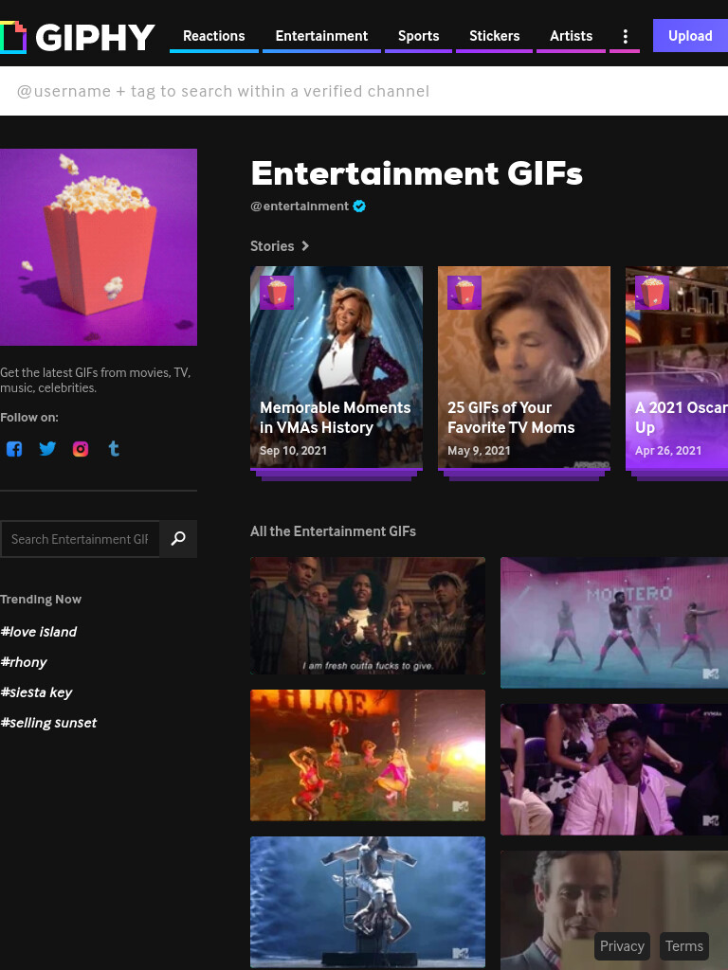Screen dimensions: 728x970
Task: Open the Privacy link
Action: (622, 946)
